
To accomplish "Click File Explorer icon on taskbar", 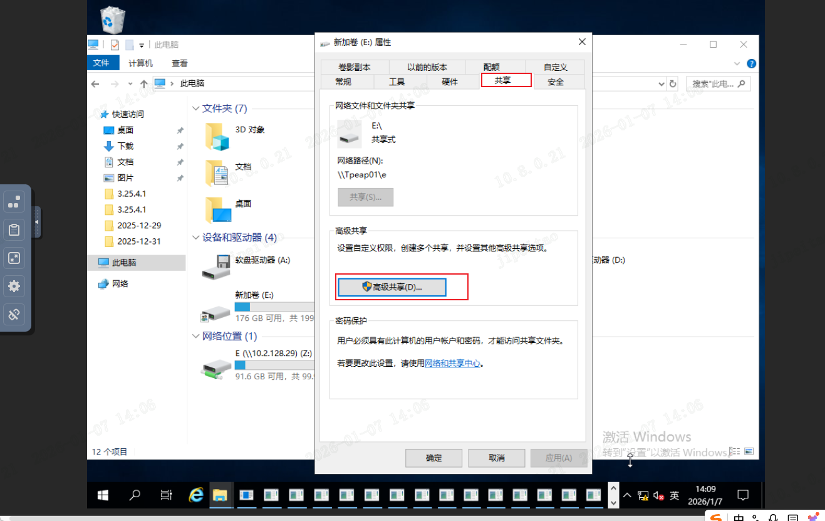I will pos(220,495).
